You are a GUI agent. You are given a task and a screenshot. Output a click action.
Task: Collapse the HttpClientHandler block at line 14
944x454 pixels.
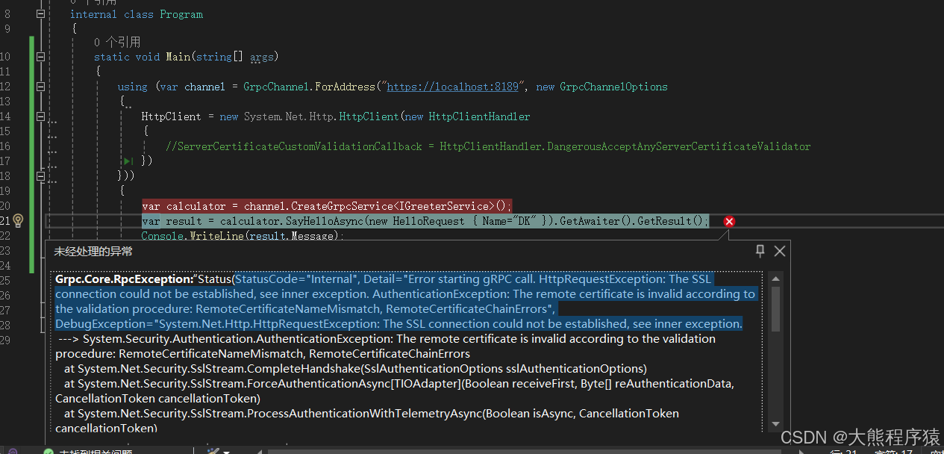(x=40, y=116)
